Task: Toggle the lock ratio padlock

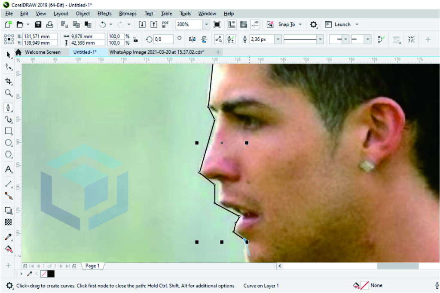Action: 135,39
